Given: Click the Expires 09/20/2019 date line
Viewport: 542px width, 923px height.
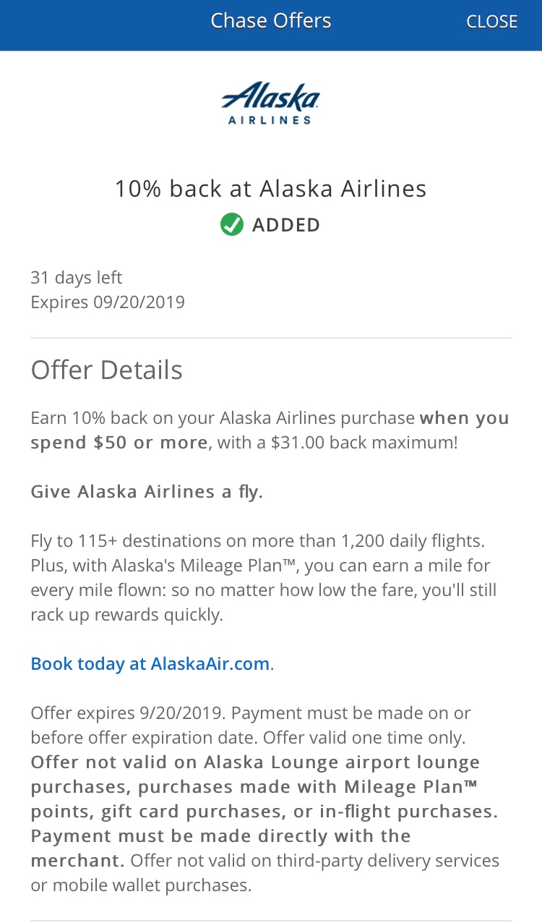Looking at the screenshot, I should (108, 302).
